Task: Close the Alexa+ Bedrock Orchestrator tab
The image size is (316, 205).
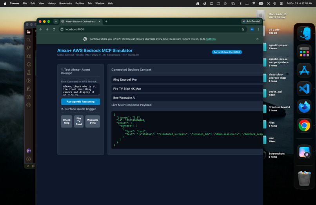Action: click(x=100, y=22)
